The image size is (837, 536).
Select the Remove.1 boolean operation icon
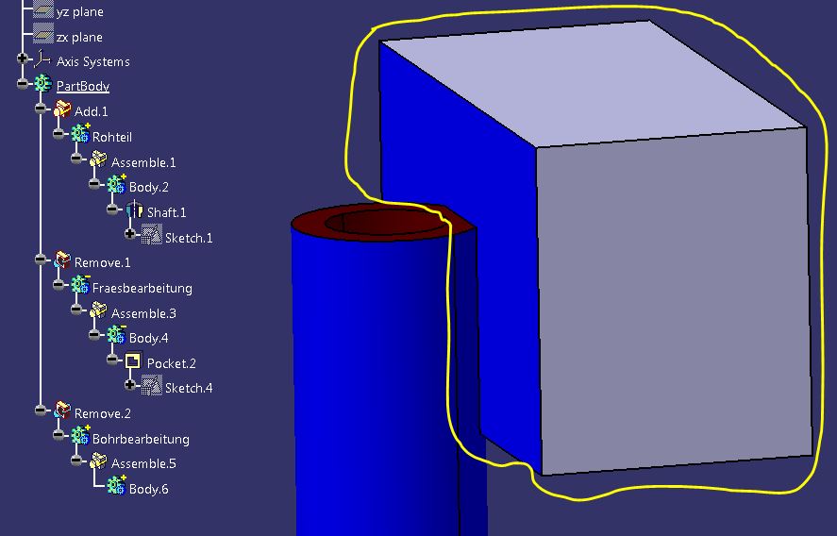(x=62, y=260)
